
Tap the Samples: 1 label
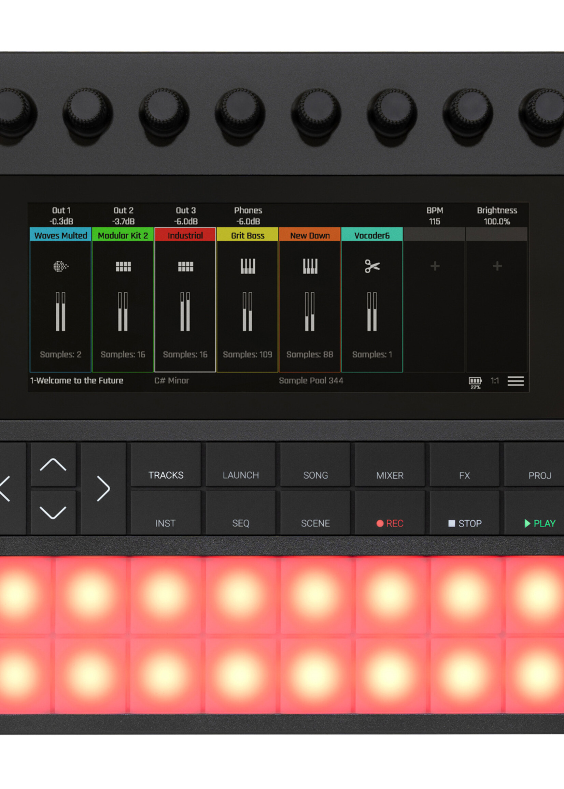click(372, 354)
